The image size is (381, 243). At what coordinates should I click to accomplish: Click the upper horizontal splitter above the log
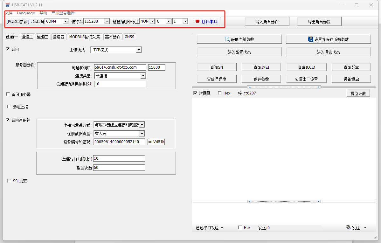tap(284, 87)
